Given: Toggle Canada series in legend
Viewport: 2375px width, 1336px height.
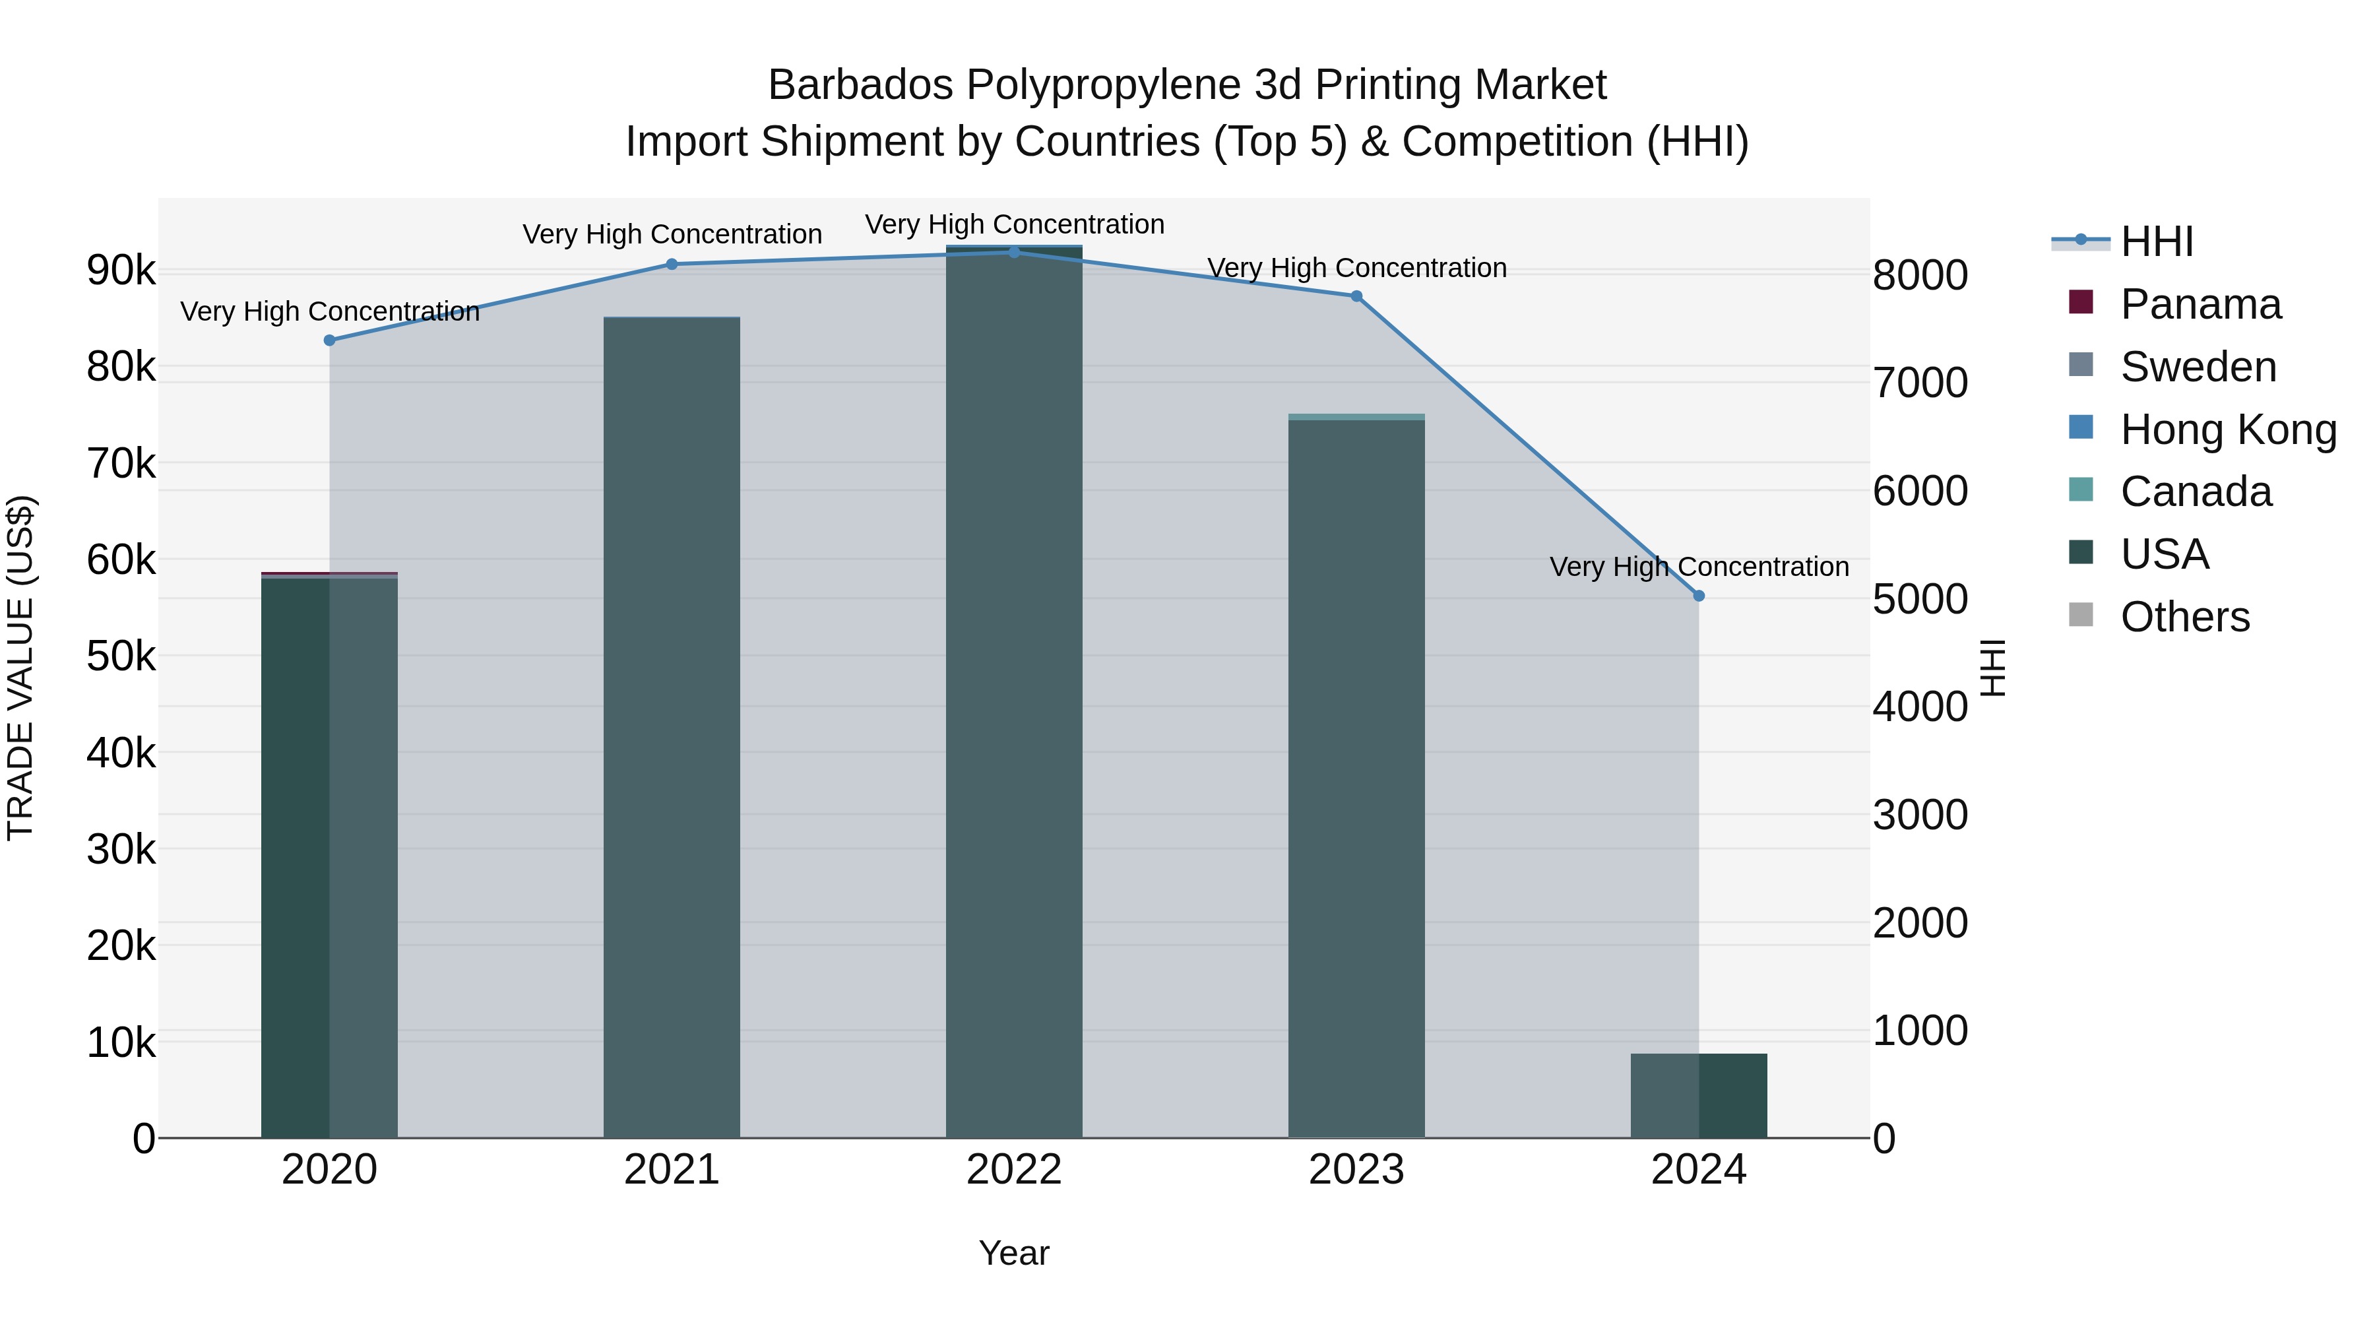Looking at the screenshot, I should tap(2170, 492).
